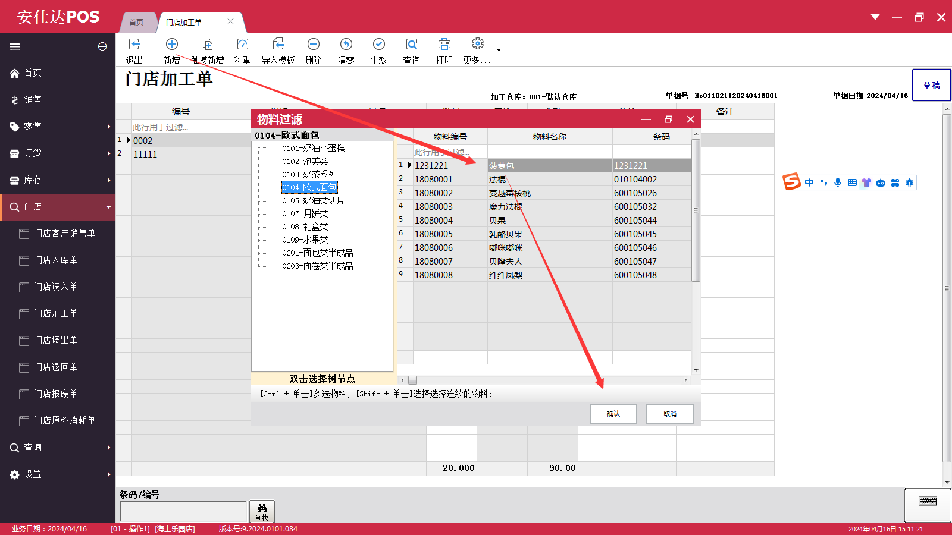Click the 查询 search toolbar icon
This screenshot has height=535, width=952.
(x=412, y=44)
